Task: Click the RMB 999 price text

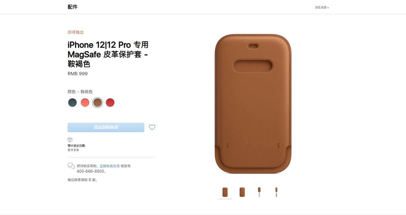Action: click(x=78, y=74)
